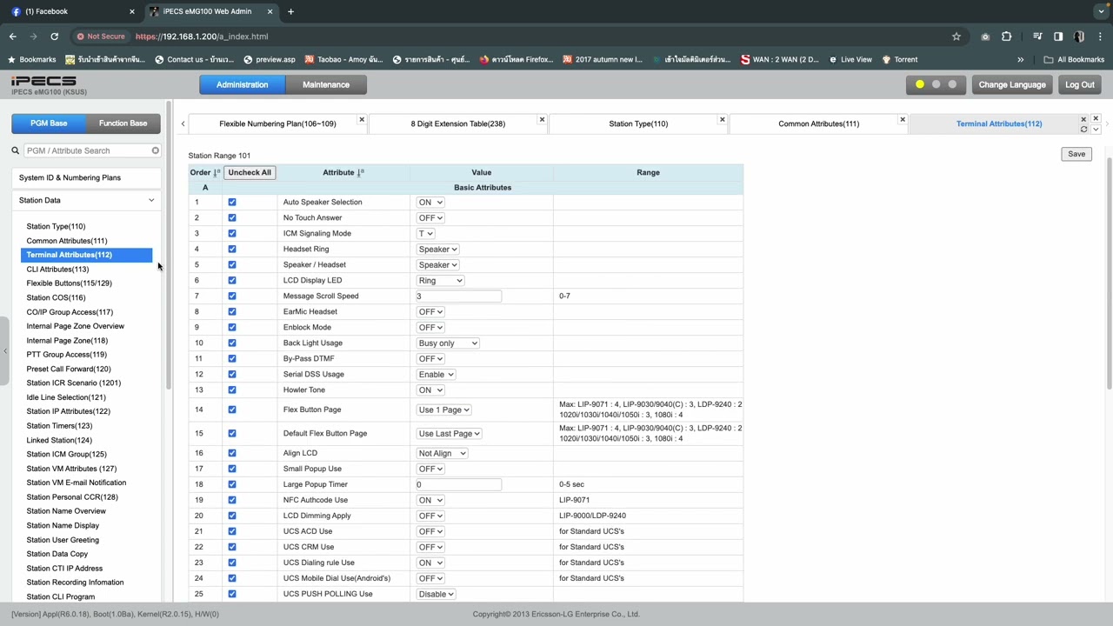Refresh the Terminal Attributes(112) tab icon
This screenshot has width=1113, height=626.
(x=1083, y=130)
